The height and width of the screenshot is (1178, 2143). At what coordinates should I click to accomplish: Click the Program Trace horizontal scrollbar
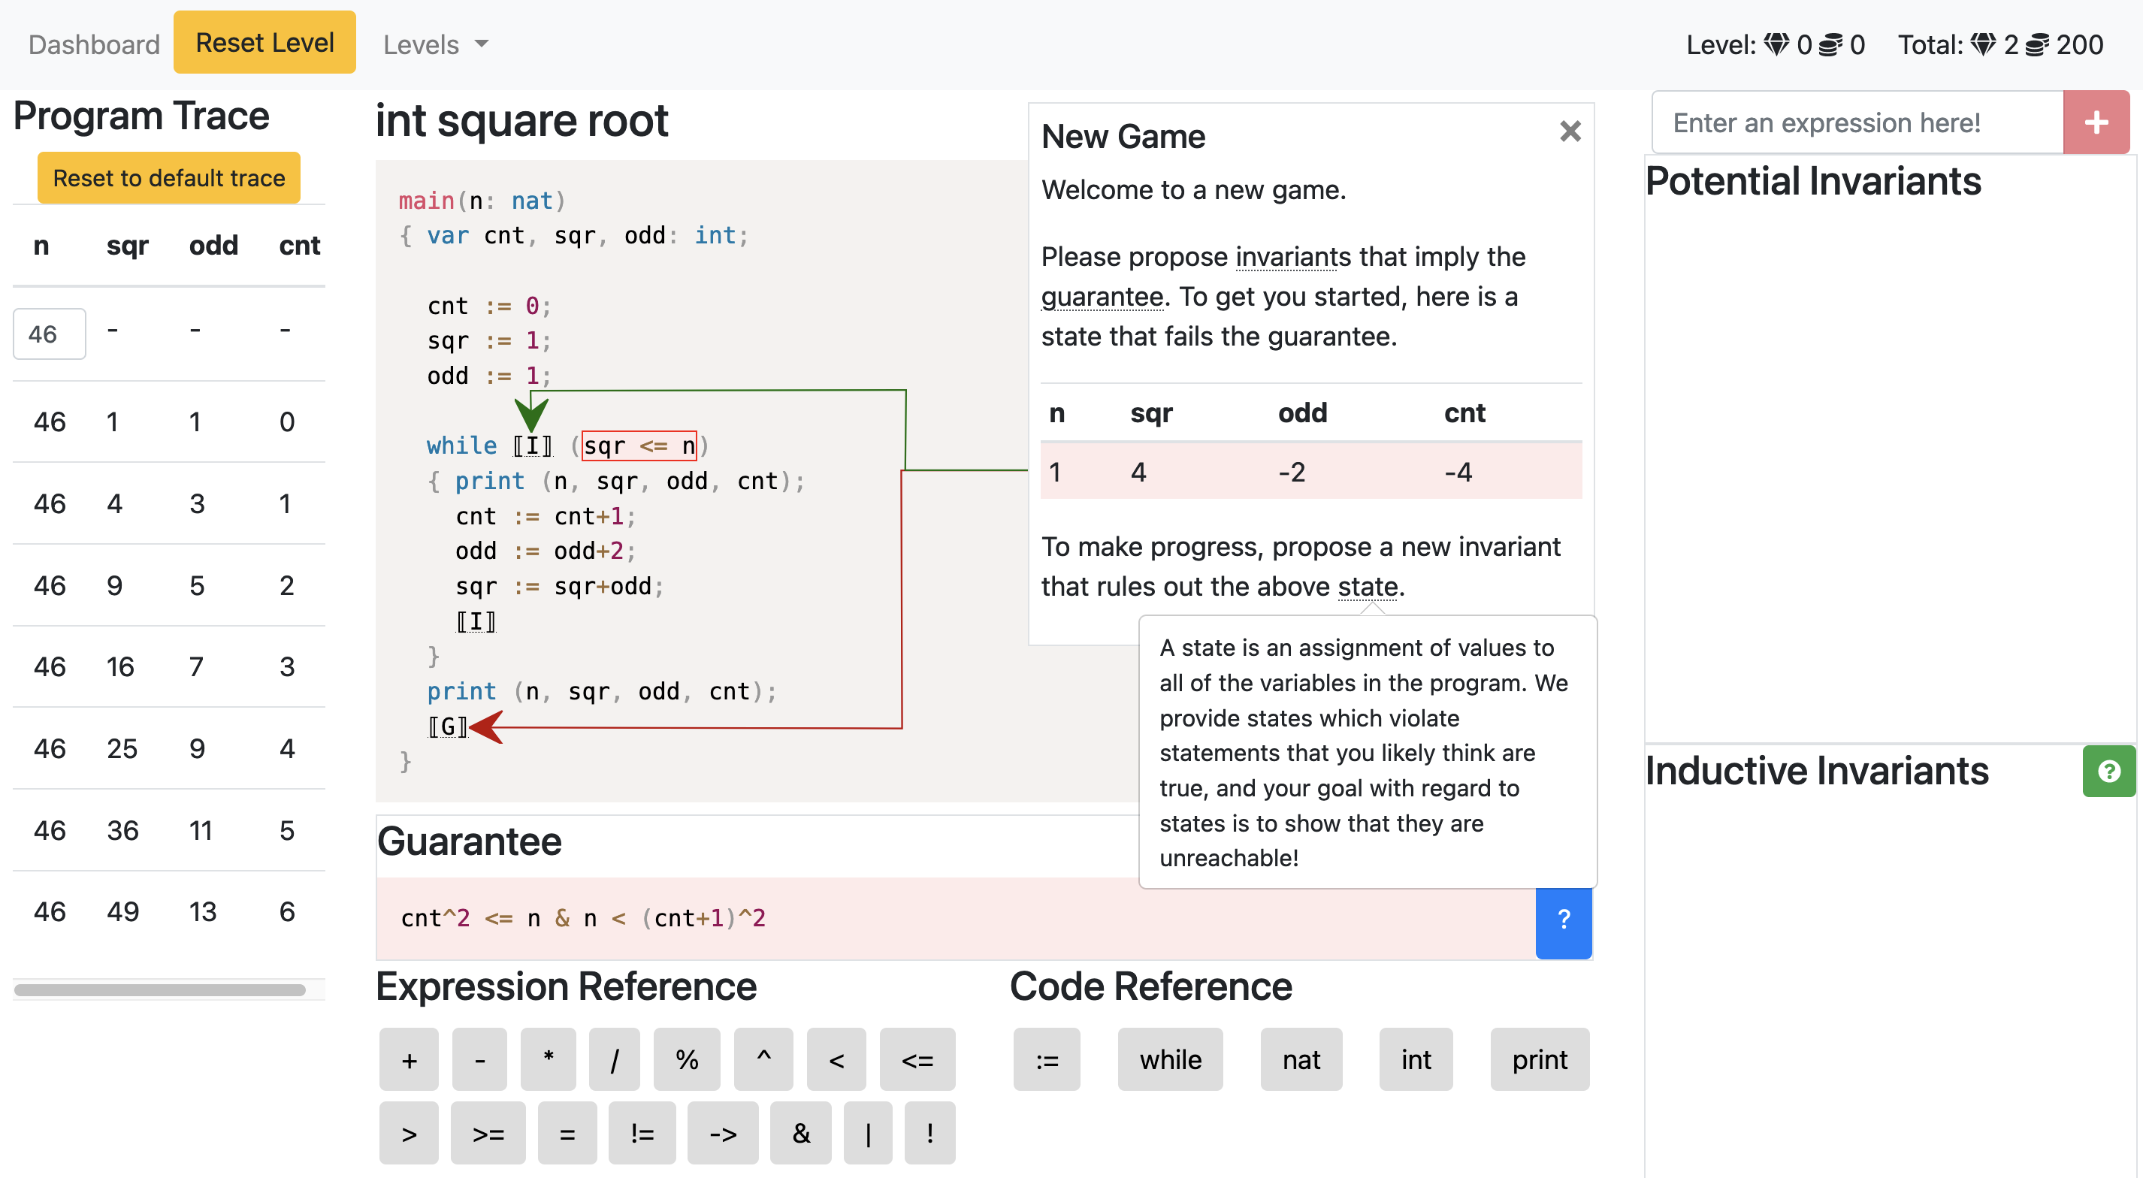160,990
